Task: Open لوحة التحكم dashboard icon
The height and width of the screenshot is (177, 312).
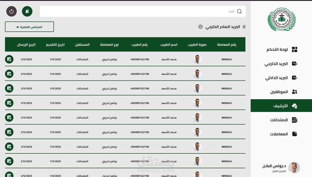Action: click(x=295, y=49)
